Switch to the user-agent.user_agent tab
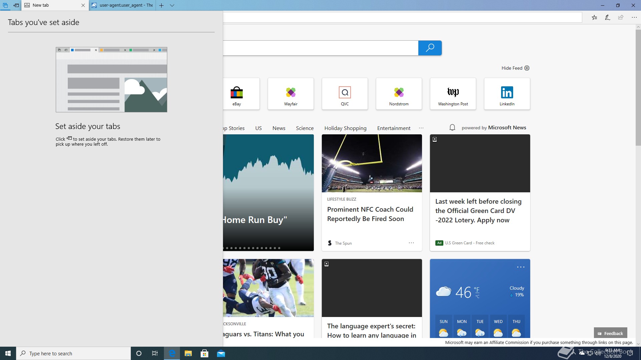This screenshot has height=360, width=641. [123, 5]
